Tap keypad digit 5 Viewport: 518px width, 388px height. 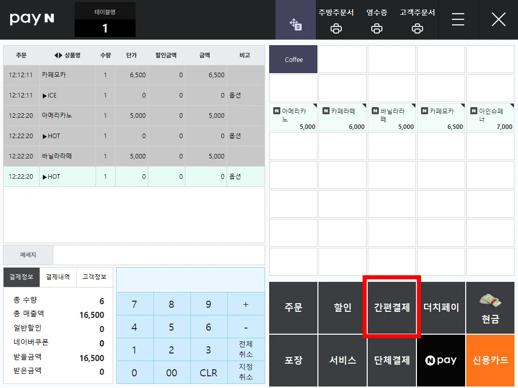coord(172,327)
